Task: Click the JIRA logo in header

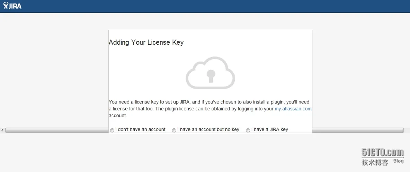Action: (x=12, y=6)
